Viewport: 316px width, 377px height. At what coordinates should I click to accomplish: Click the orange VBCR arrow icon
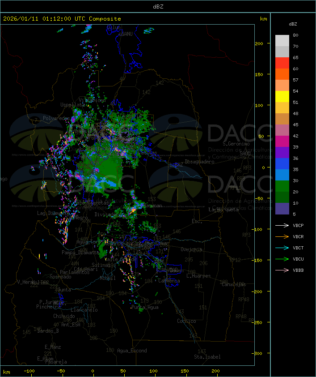click(x=282, y=236)
